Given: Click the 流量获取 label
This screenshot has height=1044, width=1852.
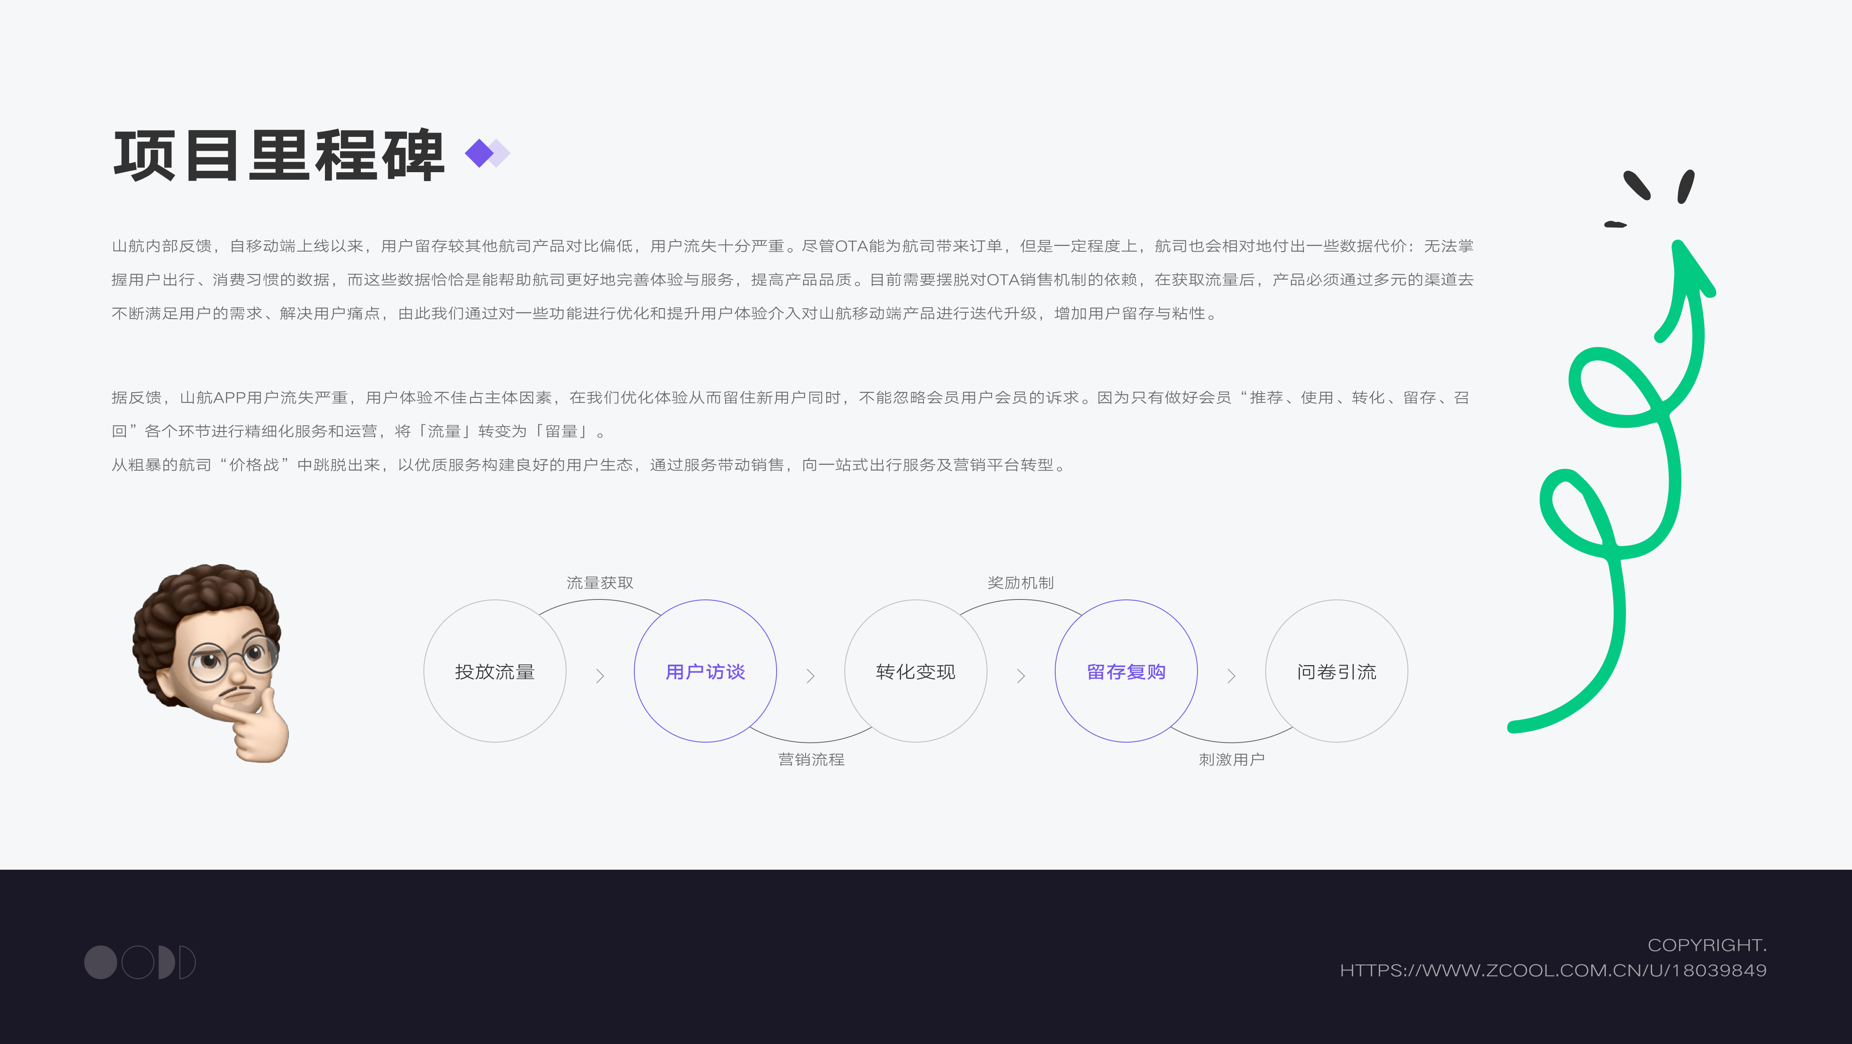Looking at the screenshot, I should 600,582.
